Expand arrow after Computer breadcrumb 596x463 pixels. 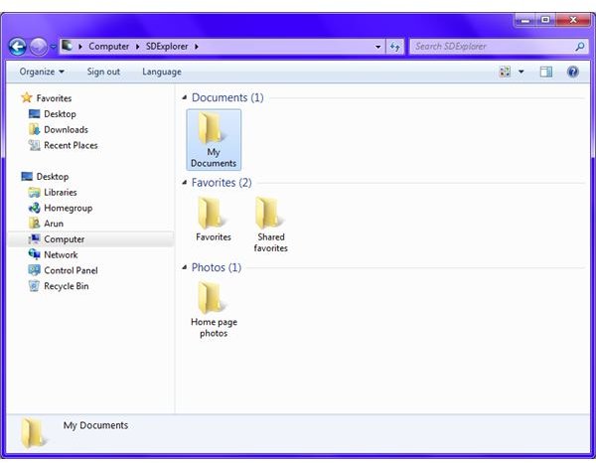(138, 47)
